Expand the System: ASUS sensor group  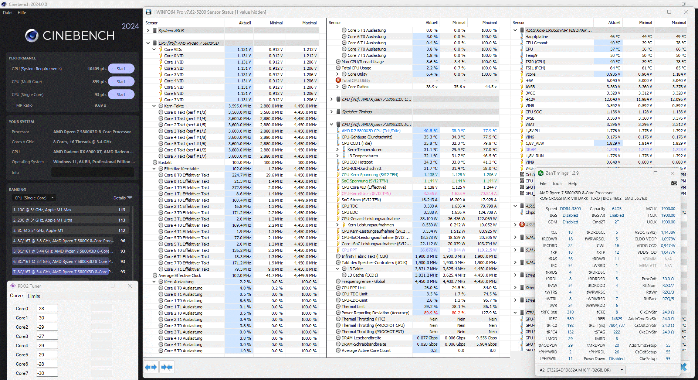(x=148, y=31)
